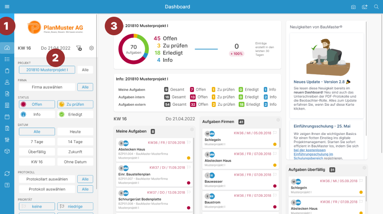The width and height of the screenshot is (383, 214).
Task: Open the building companies icon in sidebar
Action: point(7,105)
